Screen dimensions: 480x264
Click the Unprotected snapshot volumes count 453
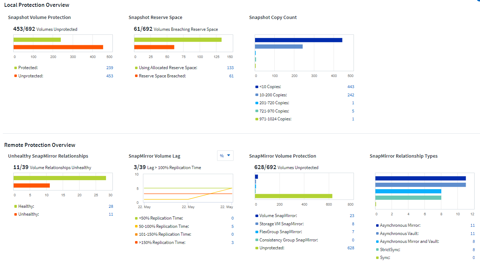pyautogui.click(x=110, y=76)
